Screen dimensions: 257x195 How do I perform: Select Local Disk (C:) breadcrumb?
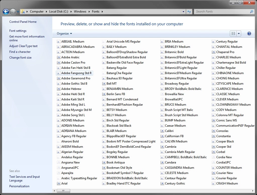pos(59,12)
